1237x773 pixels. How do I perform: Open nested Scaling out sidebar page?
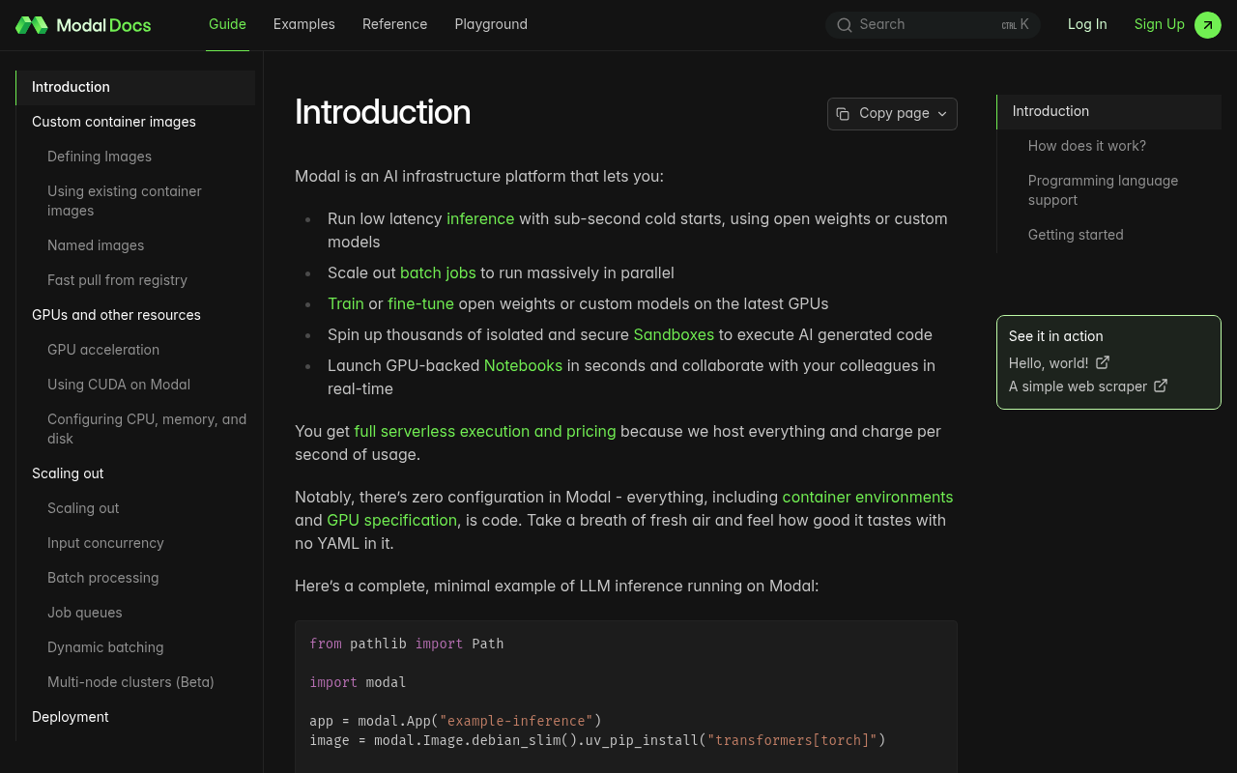83,508
